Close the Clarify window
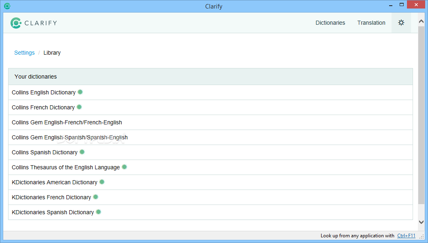Screen dimensions: 428x243 (416, 4)
